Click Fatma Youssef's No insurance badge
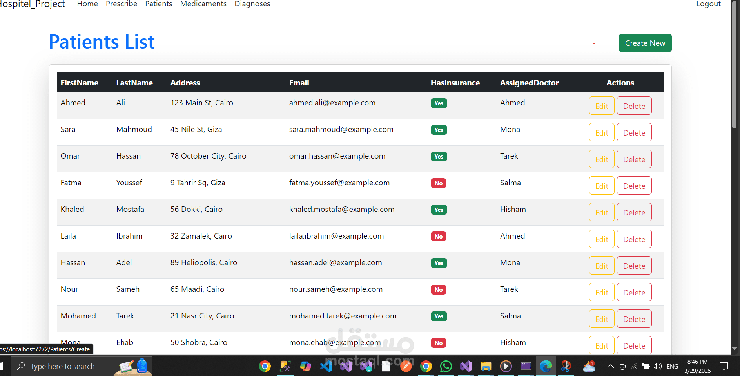Viewport: 740px width, 376px height. [x=439, y=183]
